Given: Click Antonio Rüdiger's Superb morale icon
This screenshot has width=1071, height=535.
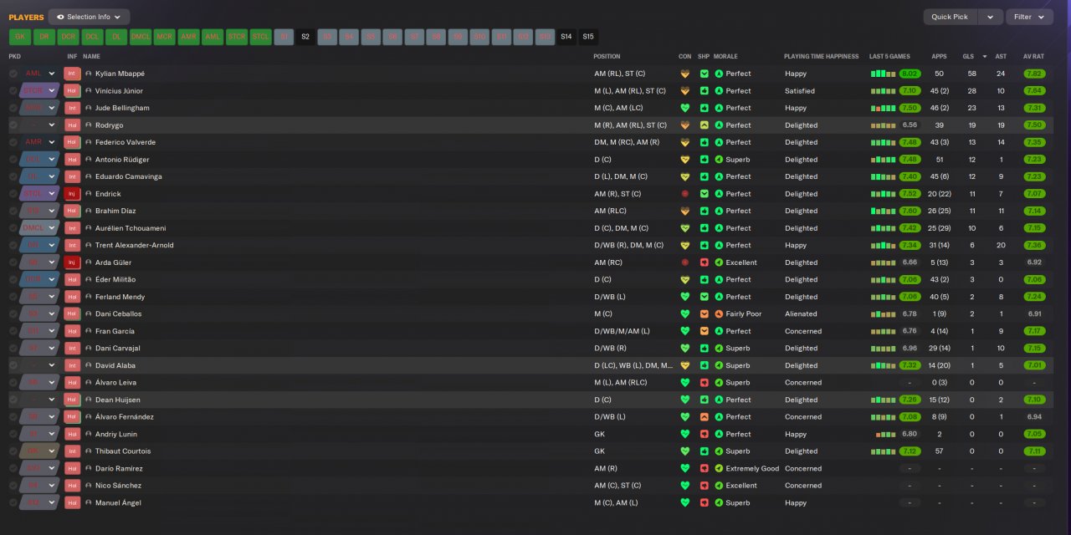Looking at the screenshot, I should (x=719, y=160).
